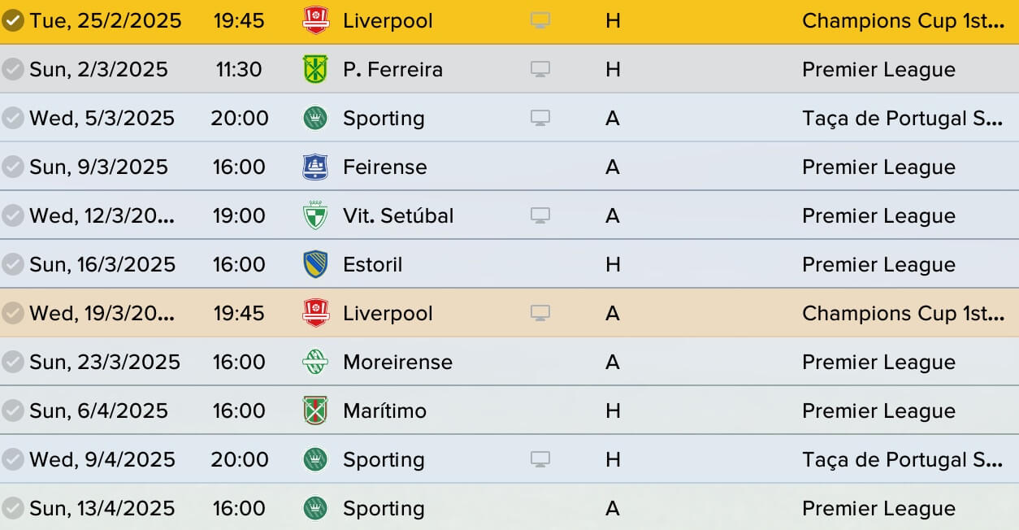The image size is (1019, 530).
Task: Open Taça de Portugal competition on 9/4 row
Action: pyautogui.click(x=904, y=459)
